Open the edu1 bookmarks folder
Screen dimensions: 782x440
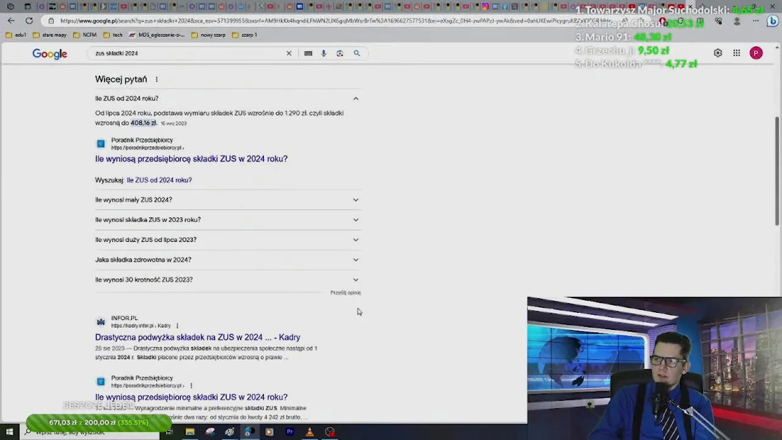(x=16, y=35)
